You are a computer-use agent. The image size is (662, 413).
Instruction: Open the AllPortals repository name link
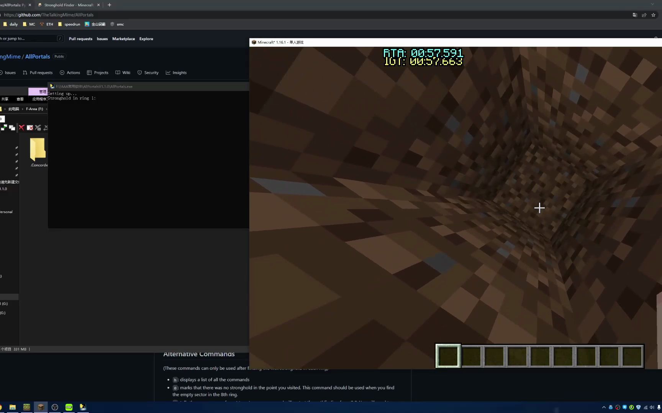click(38, 56)
